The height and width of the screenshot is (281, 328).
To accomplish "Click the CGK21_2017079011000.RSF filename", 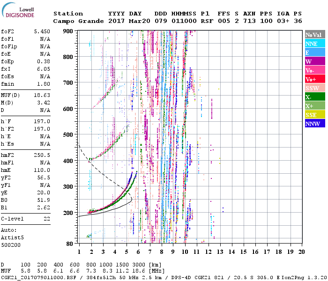I will [x=38, y=277].
